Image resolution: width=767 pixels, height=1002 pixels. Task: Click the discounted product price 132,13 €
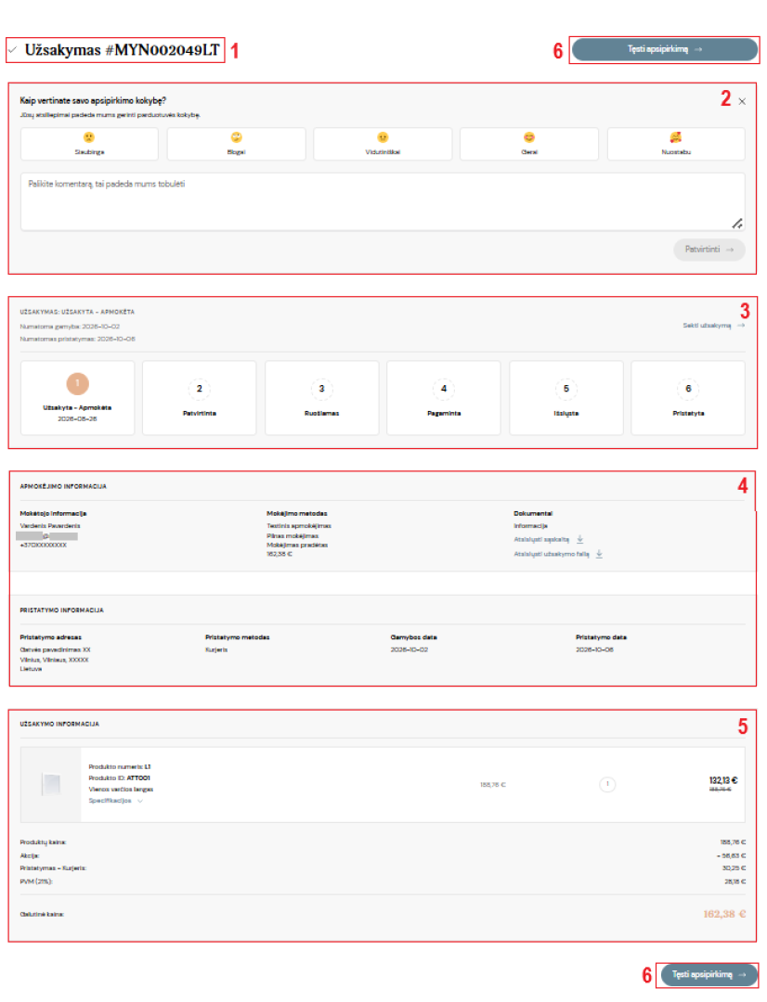click(722, 780)
